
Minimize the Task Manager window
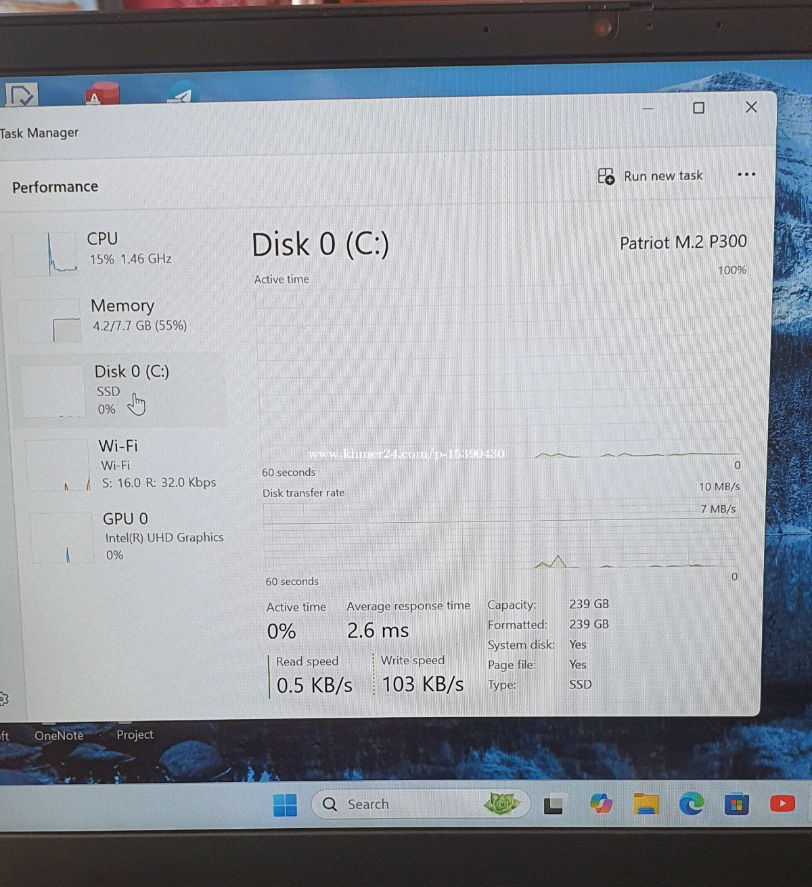tap(648, 108)
